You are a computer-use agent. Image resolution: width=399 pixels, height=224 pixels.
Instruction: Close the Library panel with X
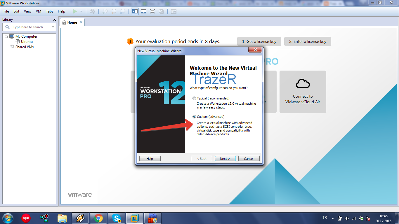point(54,20)
